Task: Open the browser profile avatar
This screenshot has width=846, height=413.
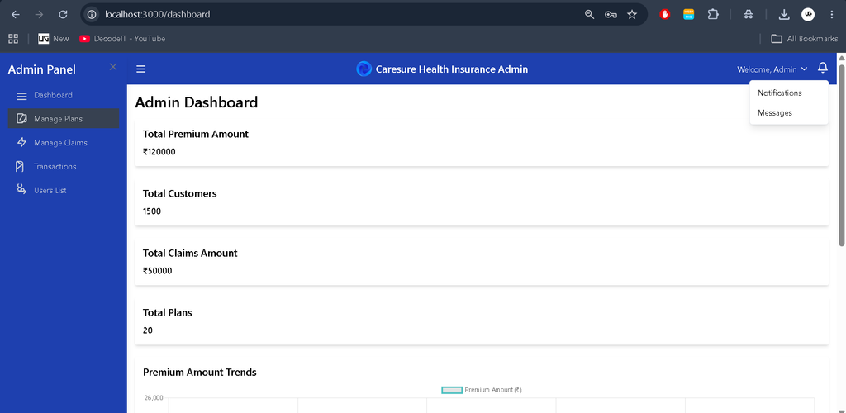Action: tap(808, 15)
